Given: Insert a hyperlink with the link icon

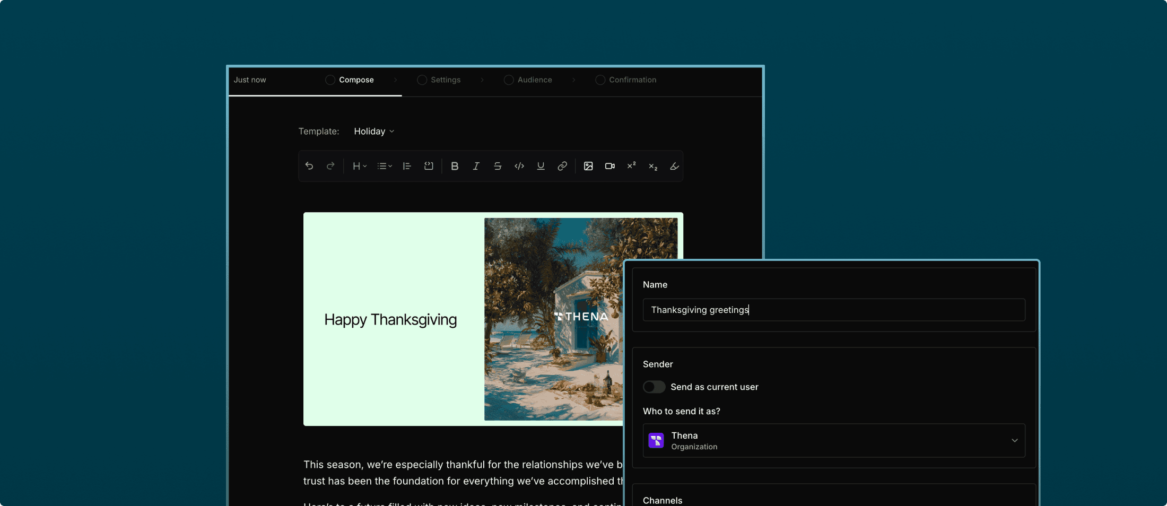Looking at the screenshot, I should pyautogui.click(x=562, y=166).
